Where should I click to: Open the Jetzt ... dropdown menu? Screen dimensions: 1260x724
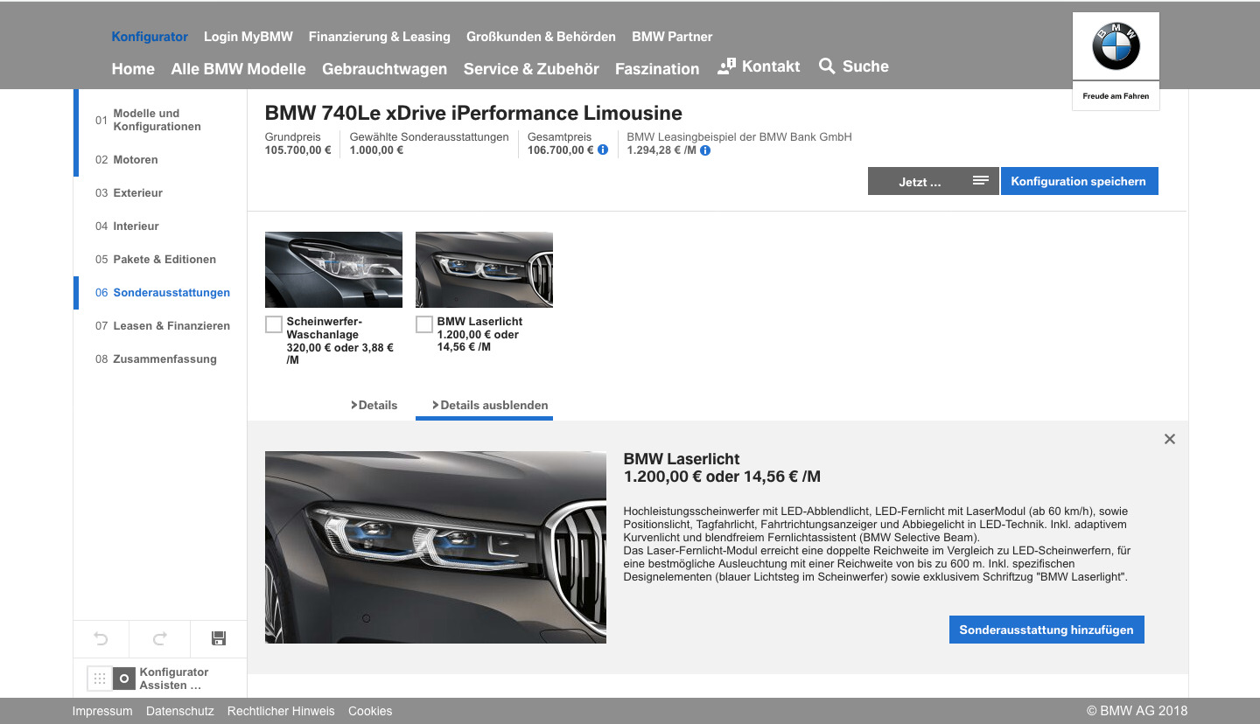tap(933, 182)
